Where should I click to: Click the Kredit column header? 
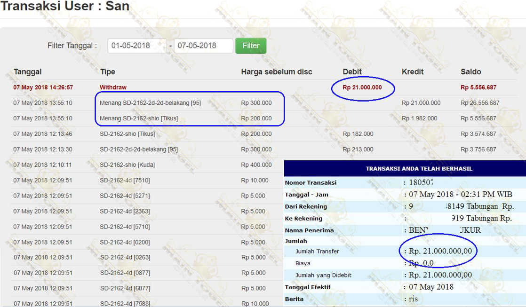413,72
